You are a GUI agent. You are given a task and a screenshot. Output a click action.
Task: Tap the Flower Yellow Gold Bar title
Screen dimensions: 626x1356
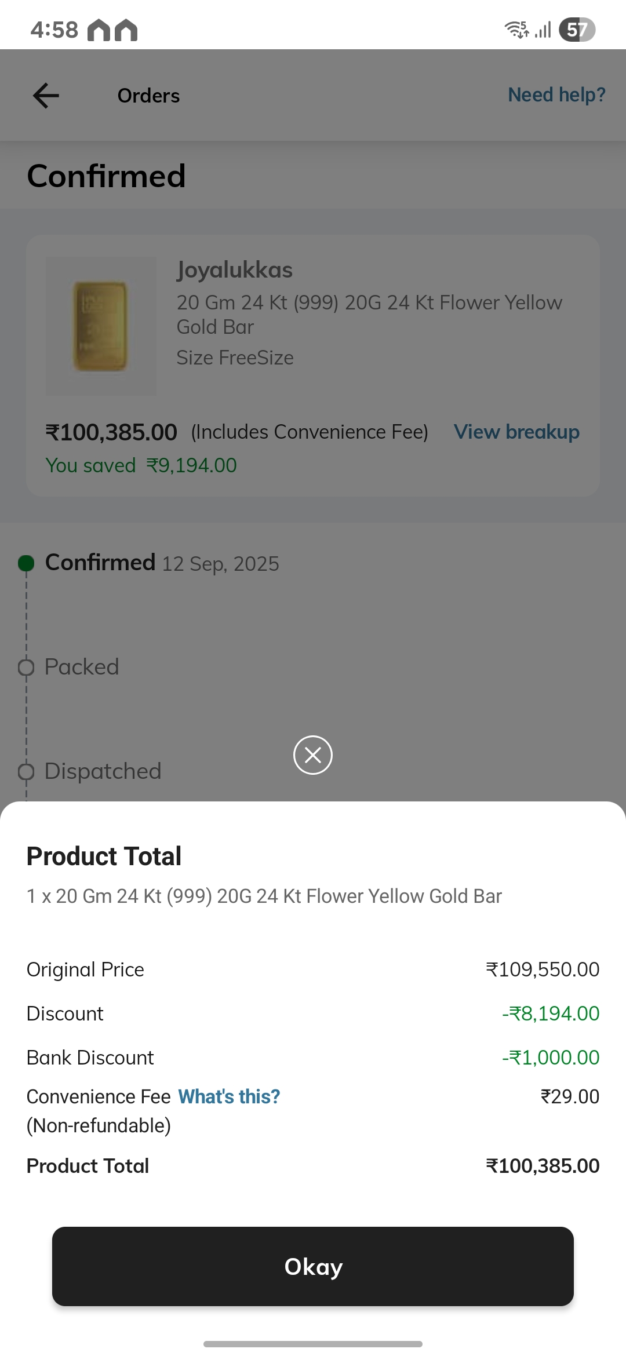coord(369,315)
